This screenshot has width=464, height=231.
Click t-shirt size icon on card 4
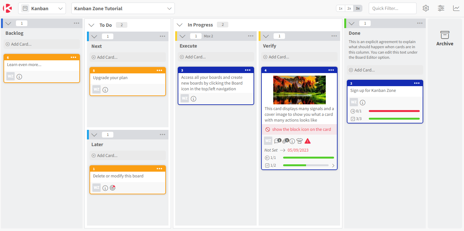299,141
